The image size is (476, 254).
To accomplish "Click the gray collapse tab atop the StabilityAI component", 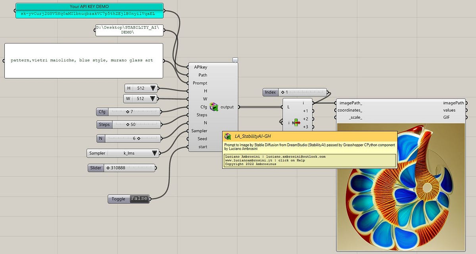I will click(235, 59).
